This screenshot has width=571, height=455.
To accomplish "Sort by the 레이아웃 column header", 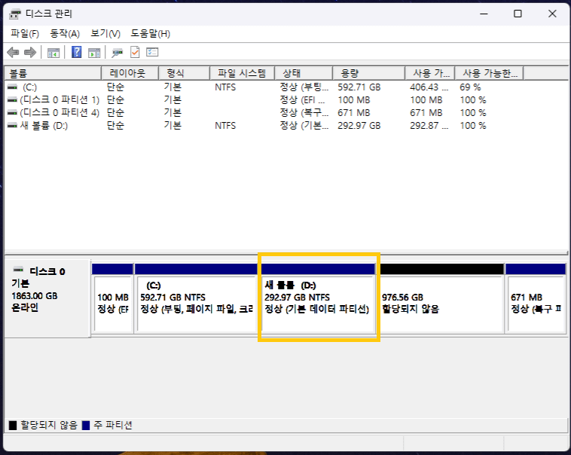I will pyautogui.click(x=130, y=73).
